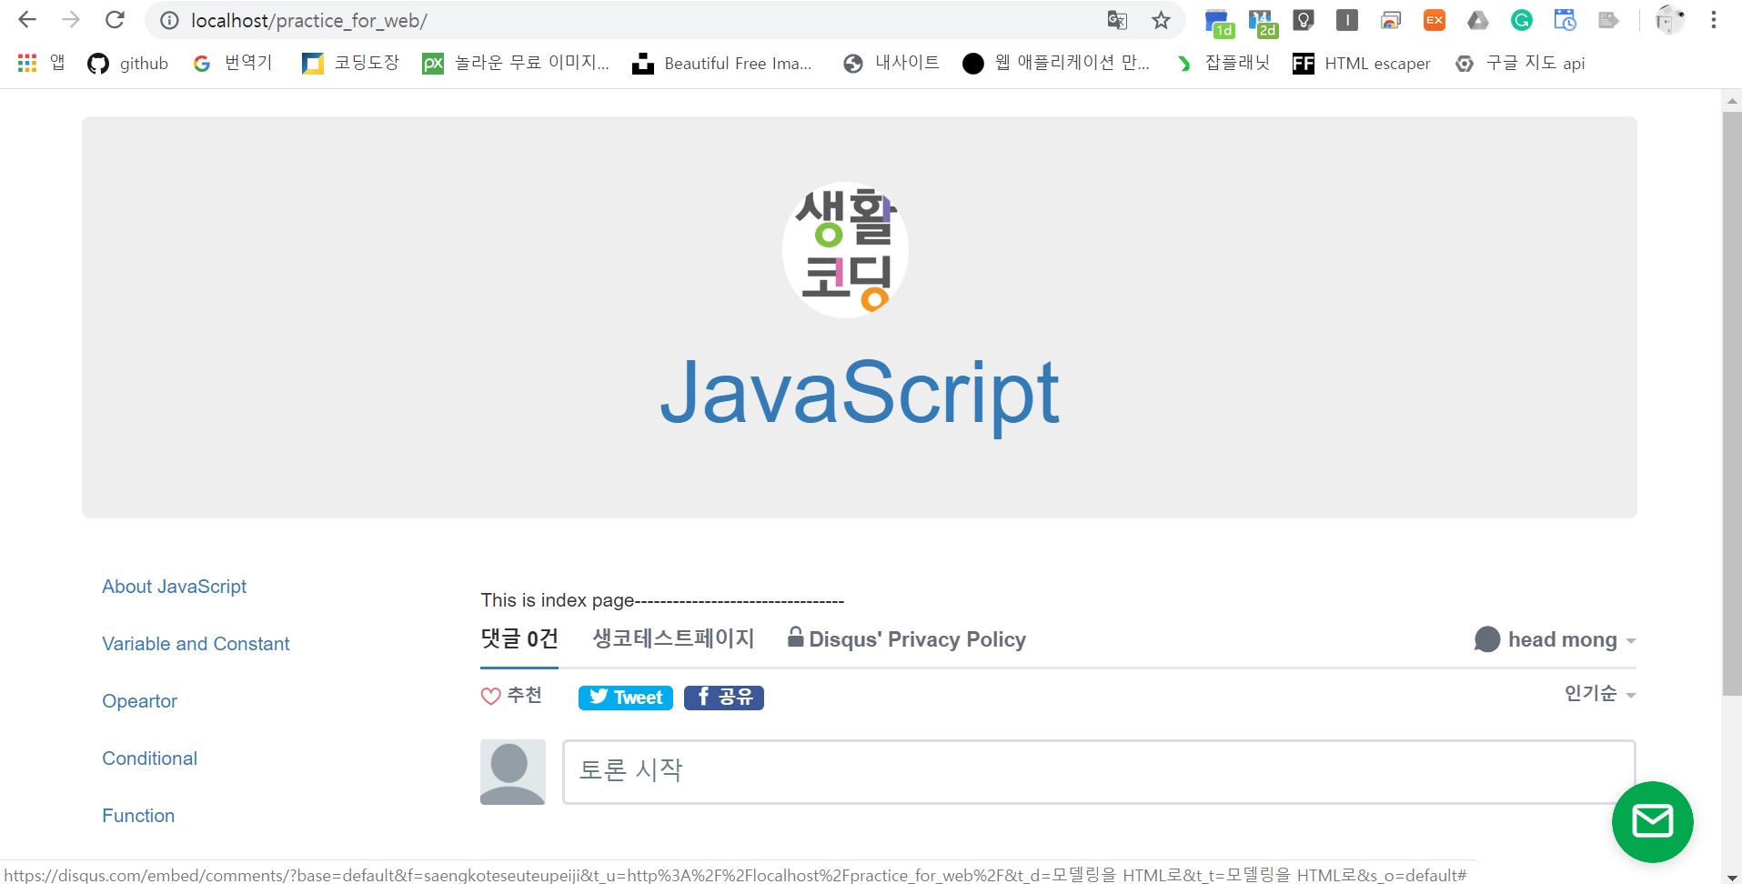Switch to the 댓글 0건 tab

click(519, 639)
